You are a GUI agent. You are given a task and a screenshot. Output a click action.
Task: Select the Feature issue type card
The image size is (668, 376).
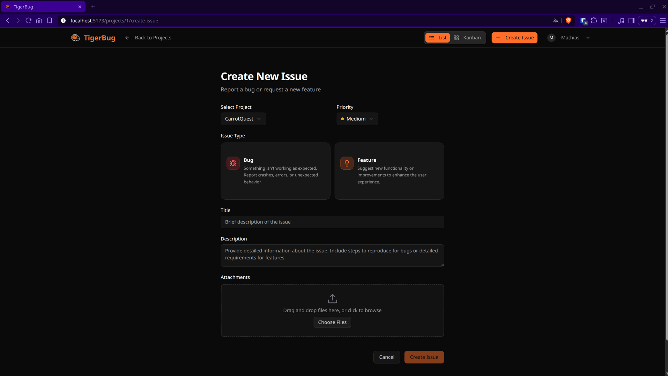[389, 171]
